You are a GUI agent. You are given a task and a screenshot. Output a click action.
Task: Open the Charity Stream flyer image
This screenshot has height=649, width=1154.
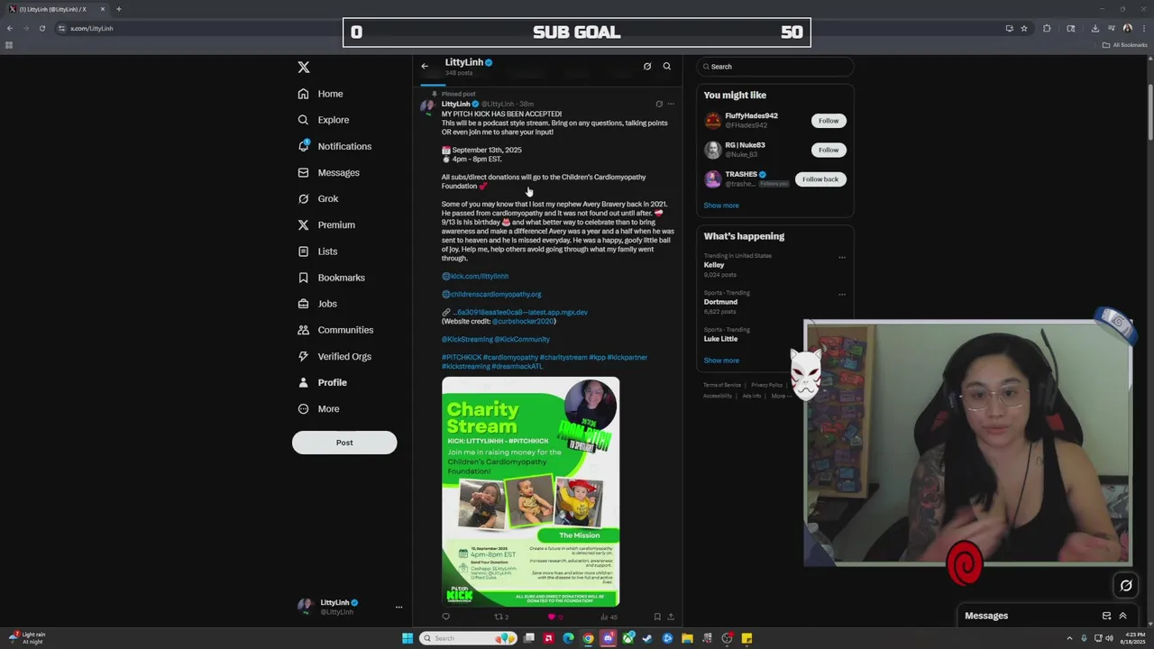(530, 491)
